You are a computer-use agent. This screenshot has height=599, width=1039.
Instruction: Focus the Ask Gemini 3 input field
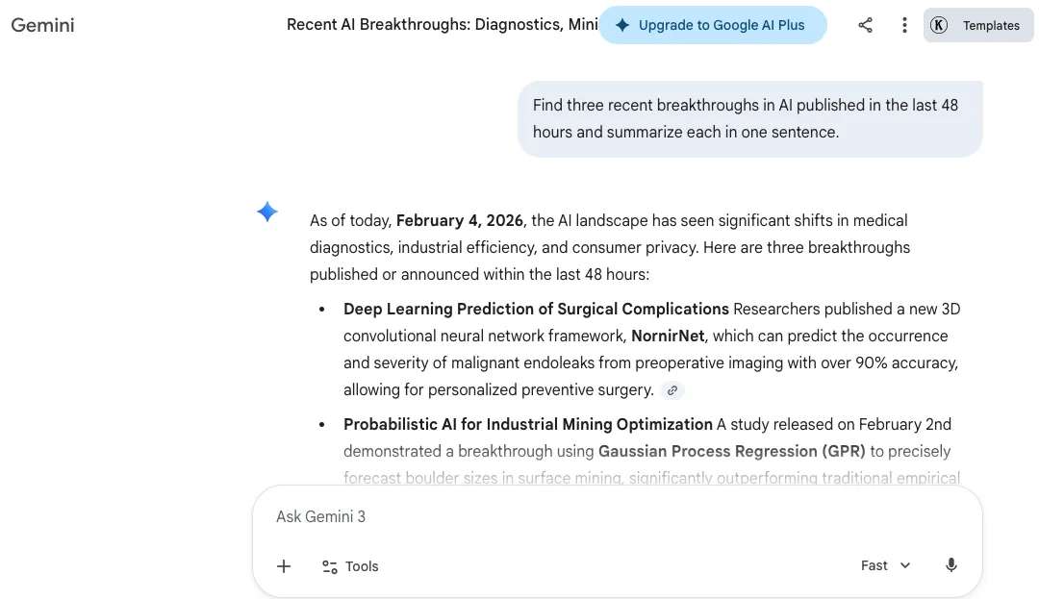617,516
